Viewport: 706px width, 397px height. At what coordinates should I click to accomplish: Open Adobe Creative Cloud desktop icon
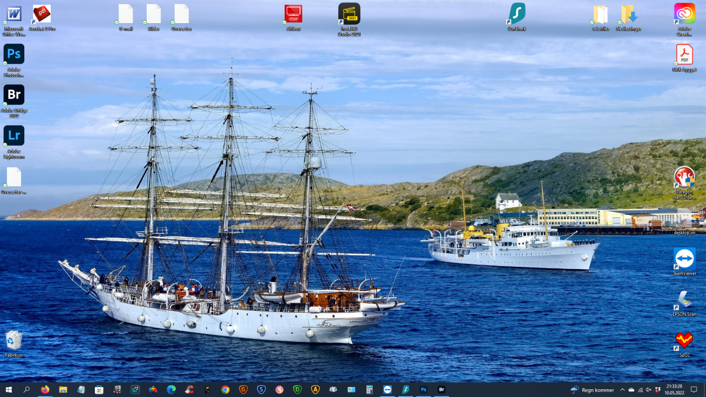[684, 14]
